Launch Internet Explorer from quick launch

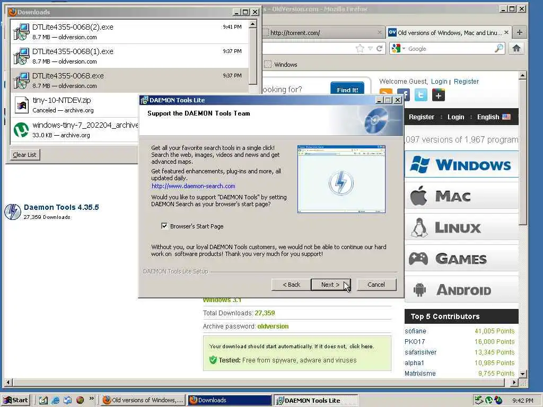click(x=55, y=400)
